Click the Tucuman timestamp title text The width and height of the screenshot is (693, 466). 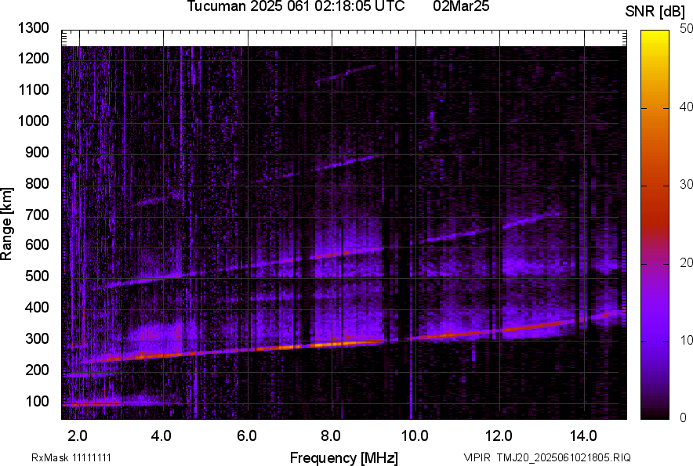(296, 7)
